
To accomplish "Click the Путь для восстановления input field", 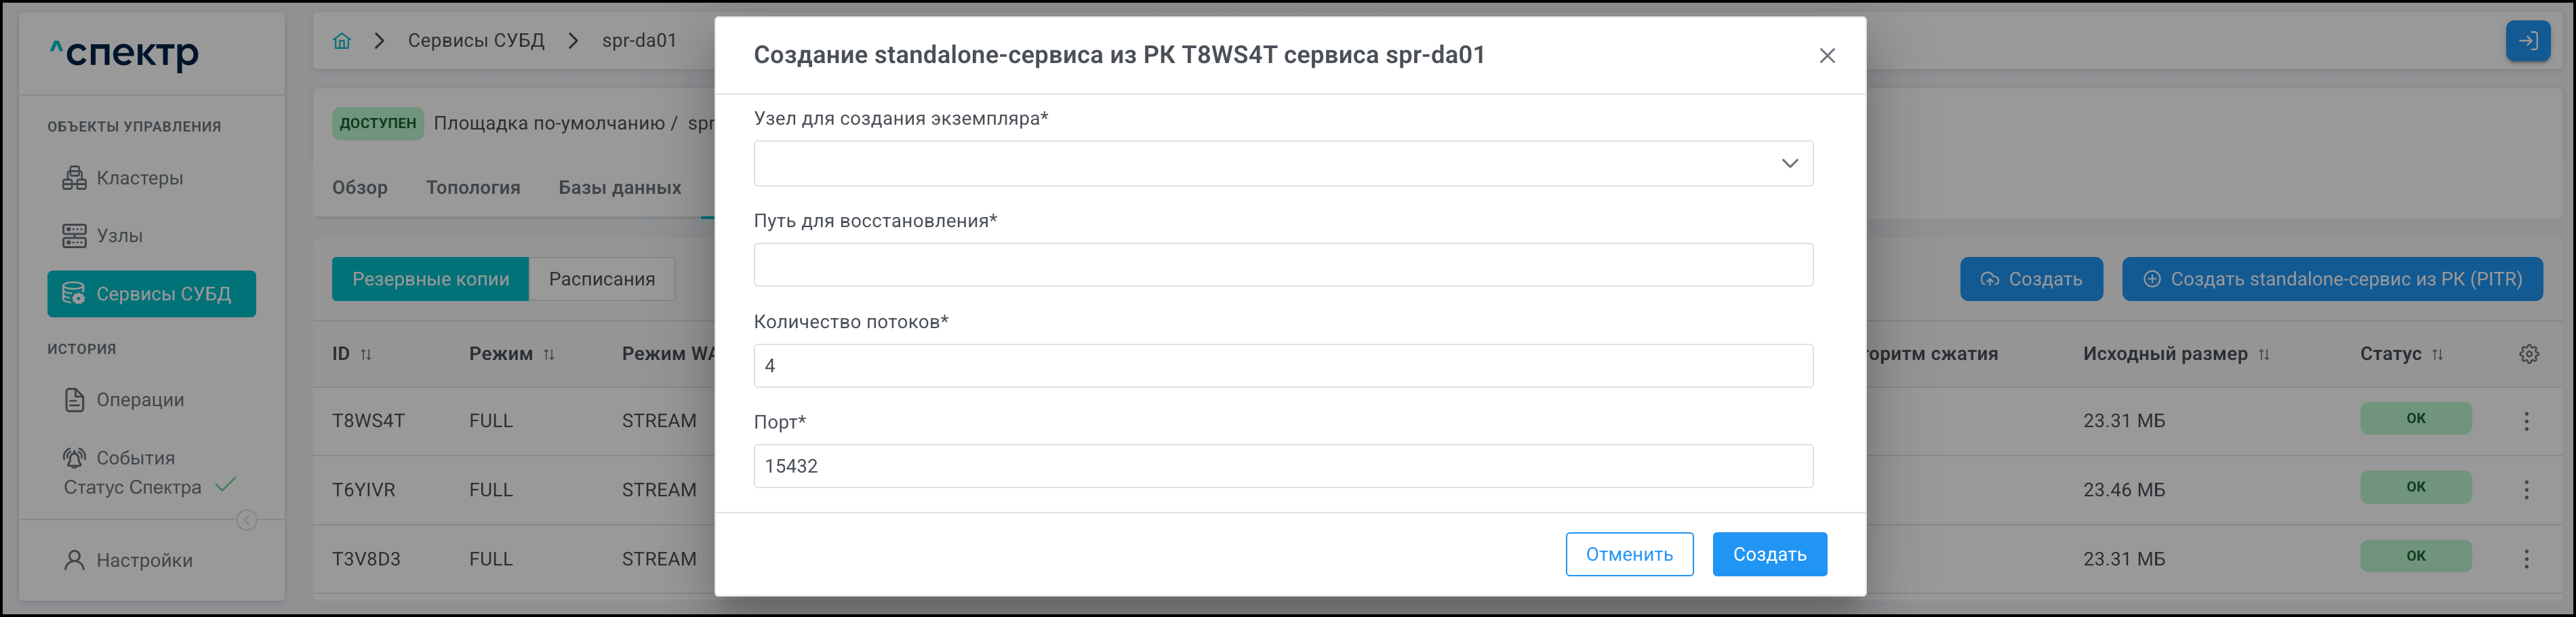I will click(x=1282, y=265).
